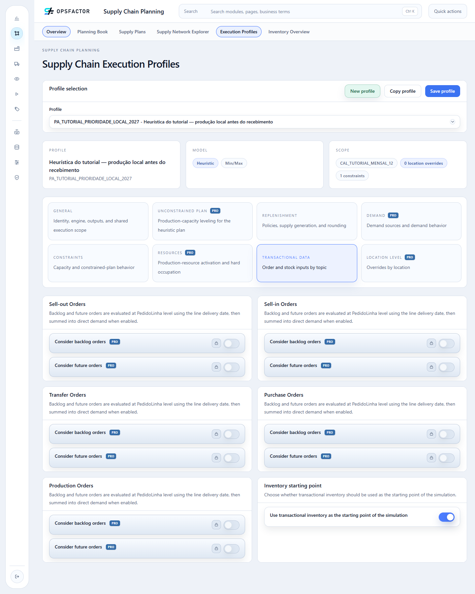Toggle Production Orders Consider backlog orders switch
Screen dimensions: 475x594
click(232, 525)
